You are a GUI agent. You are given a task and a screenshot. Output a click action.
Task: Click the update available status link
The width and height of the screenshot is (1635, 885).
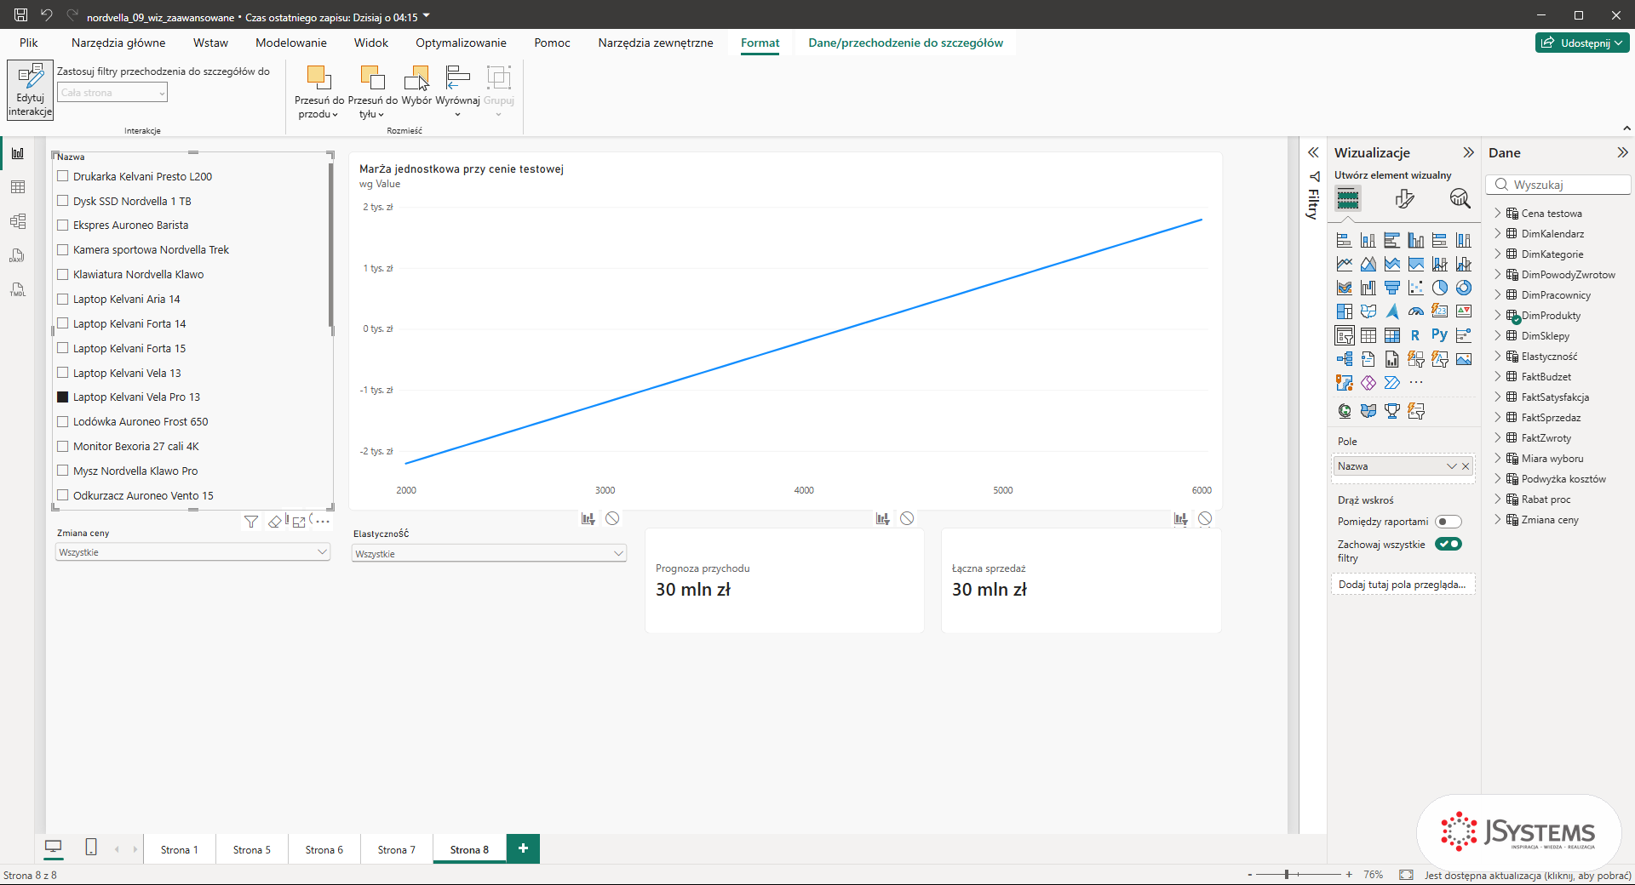1528,875
